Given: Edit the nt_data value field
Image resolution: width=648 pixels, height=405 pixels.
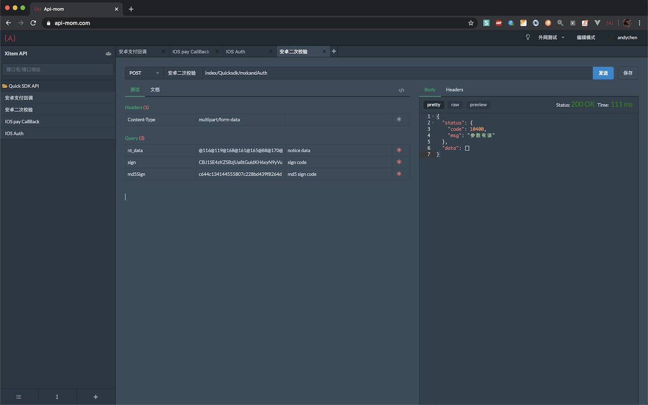Looking at the screenshot, I should pos(241,150).
